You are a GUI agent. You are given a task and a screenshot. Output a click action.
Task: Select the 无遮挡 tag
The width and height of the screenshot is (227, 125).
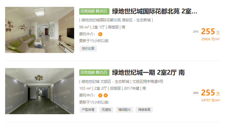[x=106, y=110]
